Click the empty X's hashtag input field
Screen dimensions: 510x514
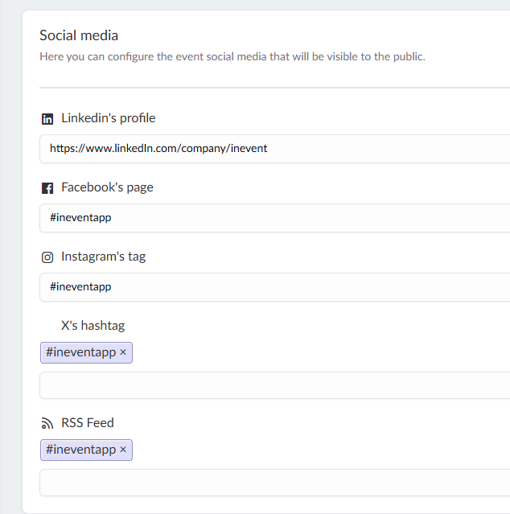point(274,385)
